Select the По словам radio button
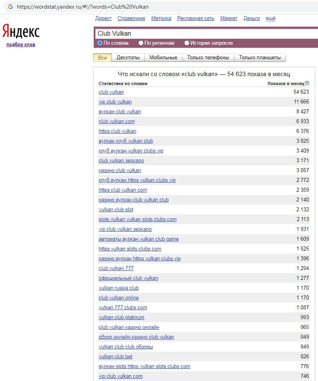Viewport: 318px width, 381px height. 100,43
